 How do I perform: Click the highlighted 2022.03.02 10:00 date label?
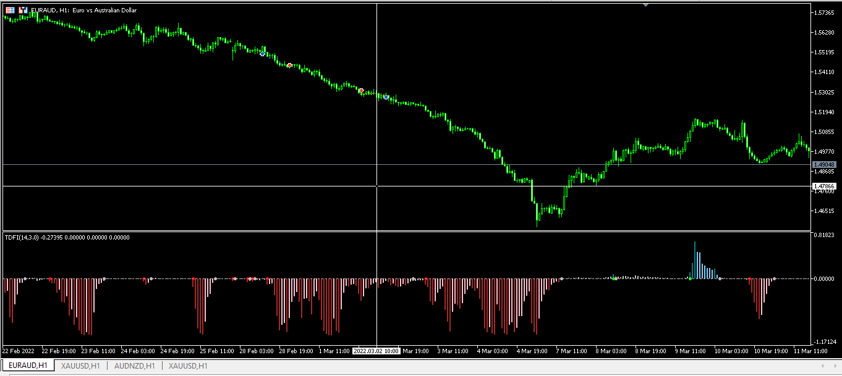click(x=377, y=351)
